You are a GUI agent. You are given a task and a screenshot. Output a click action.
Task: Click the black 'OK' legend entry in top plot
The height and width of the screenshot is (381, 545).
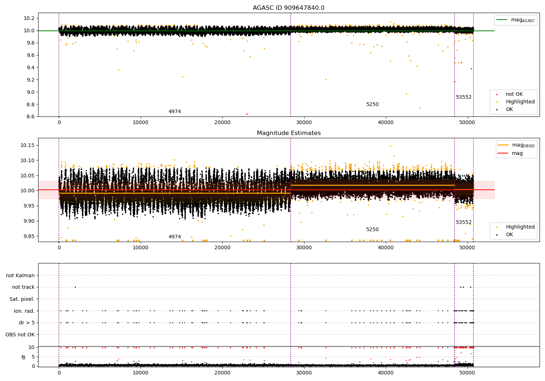[x=509, y=110]
